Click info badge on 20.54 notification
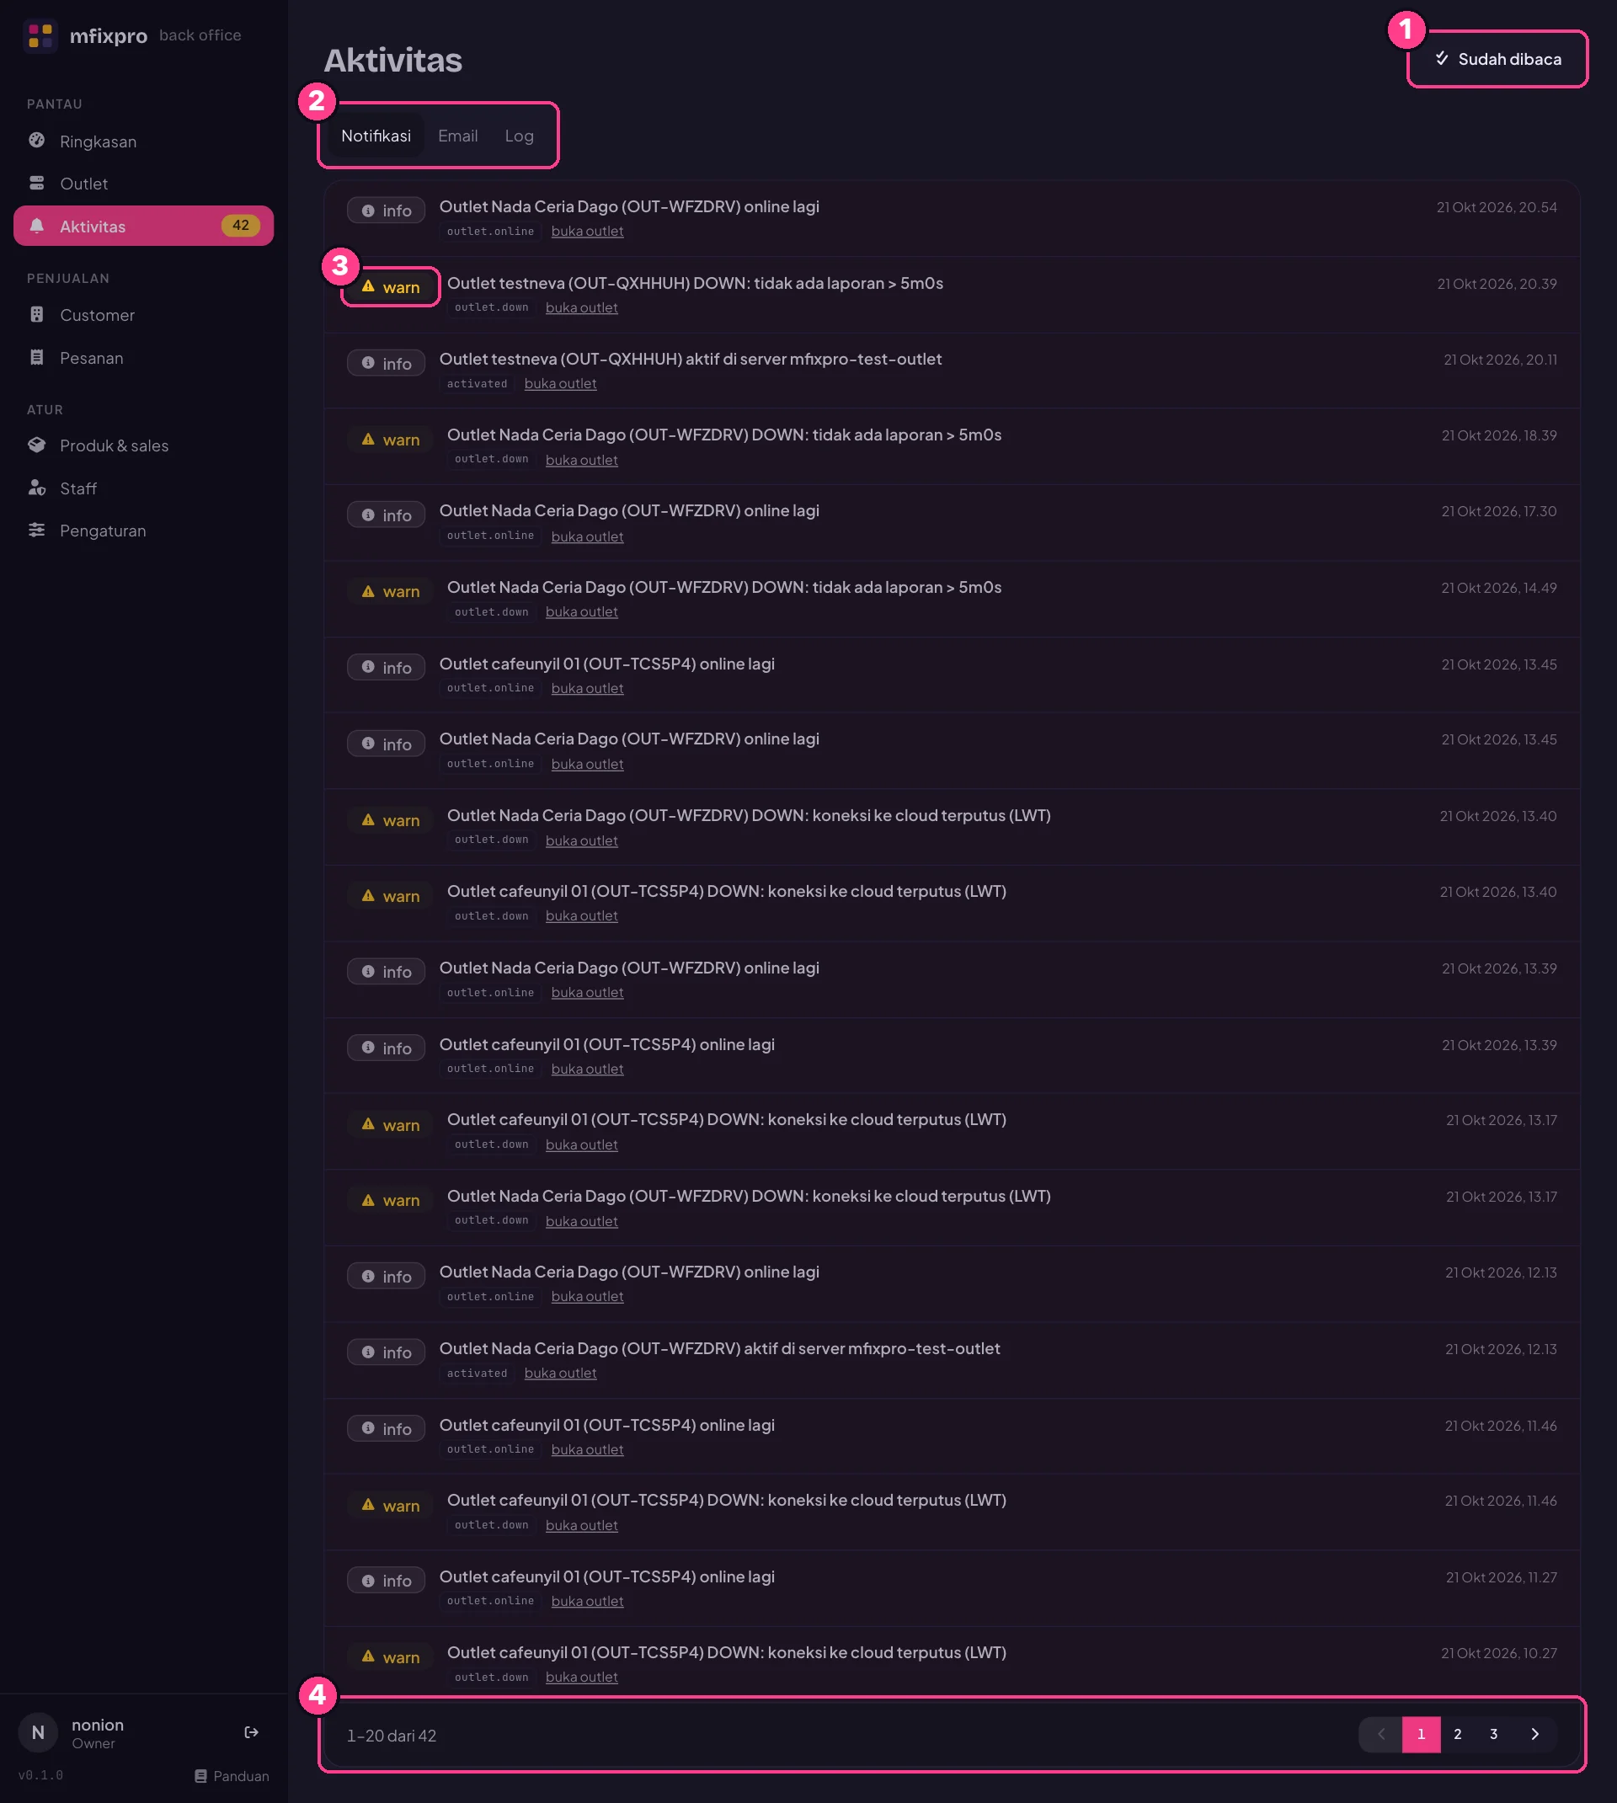Screen dimensions: 1617x1803 click(387, 211)
